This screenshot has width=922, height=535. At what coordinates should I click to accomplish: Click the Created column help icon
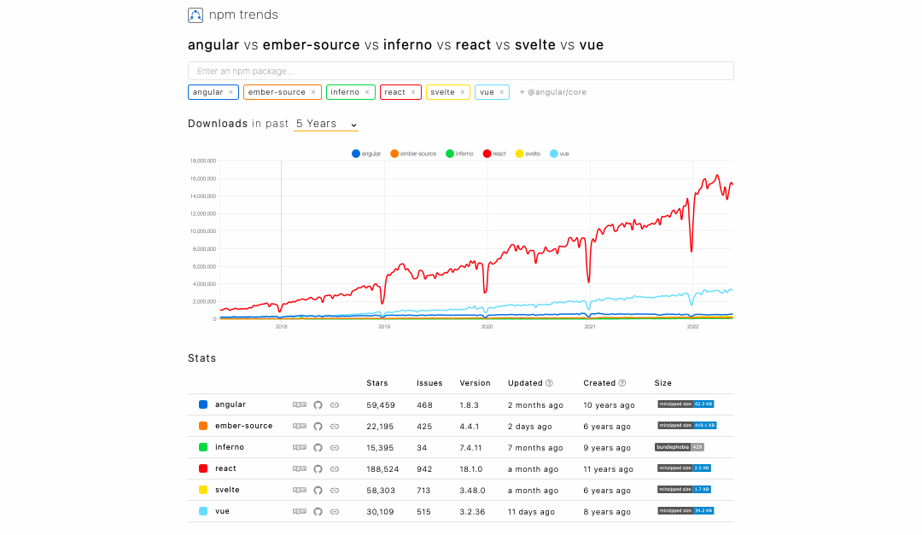pyautogui.click(x=622, y=383)
